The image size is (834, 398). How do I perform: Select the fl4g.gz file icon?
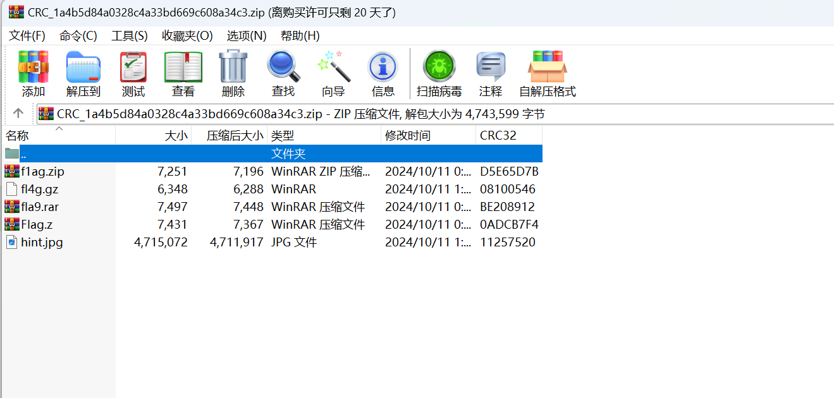point(11,189)
